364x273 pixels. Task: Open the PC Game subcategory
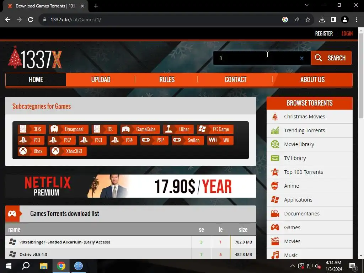(x=215, y=129)
